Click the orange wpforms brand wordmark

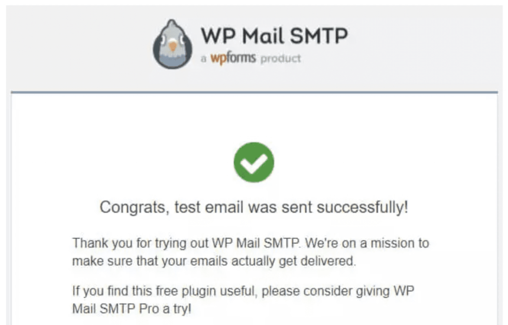[233, 58]
